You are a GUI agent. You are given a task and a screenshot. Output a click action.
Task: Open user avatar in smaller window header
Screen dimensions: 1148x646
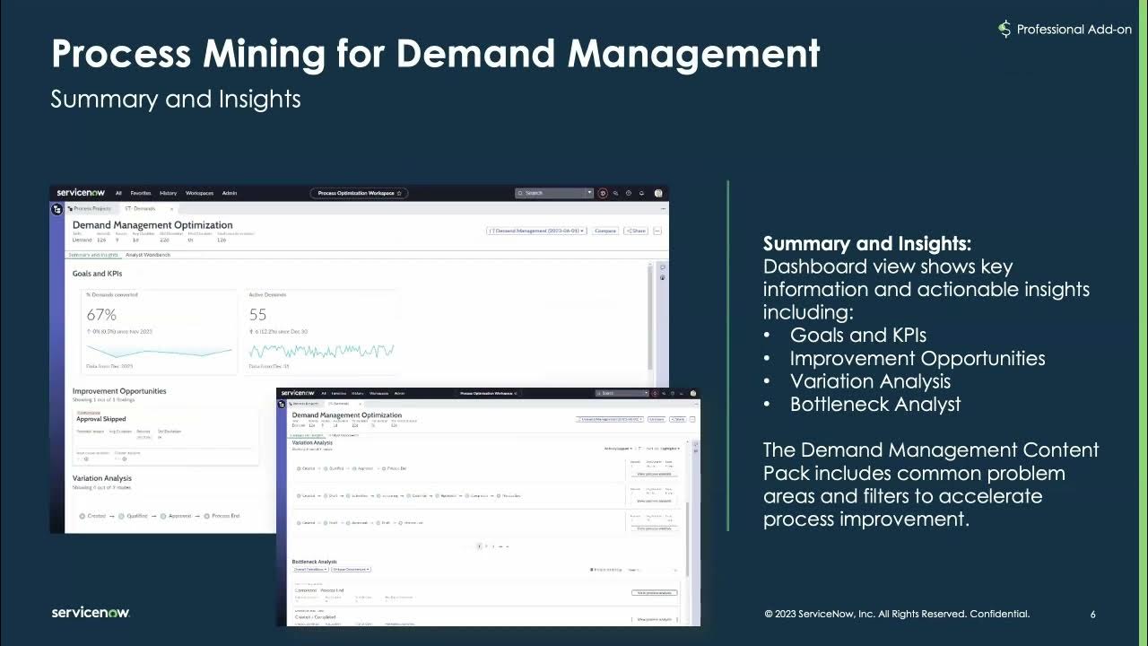coord(692,393)
